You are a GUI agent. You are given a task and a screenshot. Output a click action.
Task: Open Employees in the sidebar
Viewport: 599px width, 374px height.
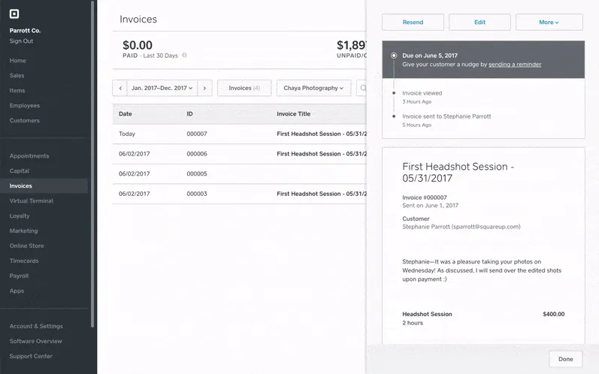pyautogui.click(x=25, y=105)
